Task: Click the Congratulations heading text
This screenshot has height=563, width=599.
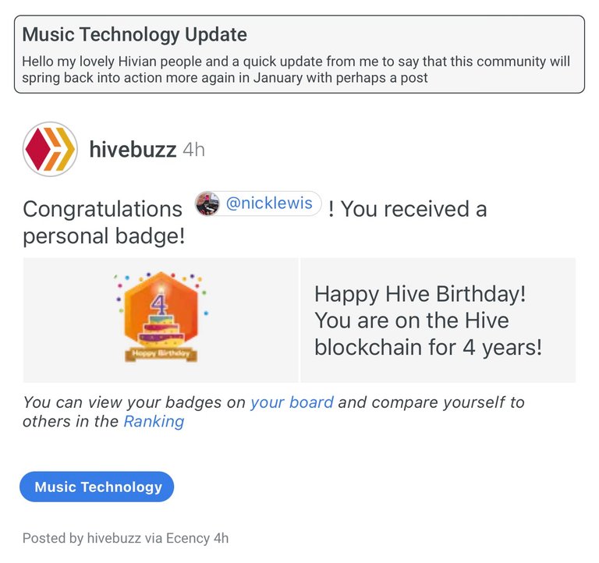Action: click(x=102, y=210)
